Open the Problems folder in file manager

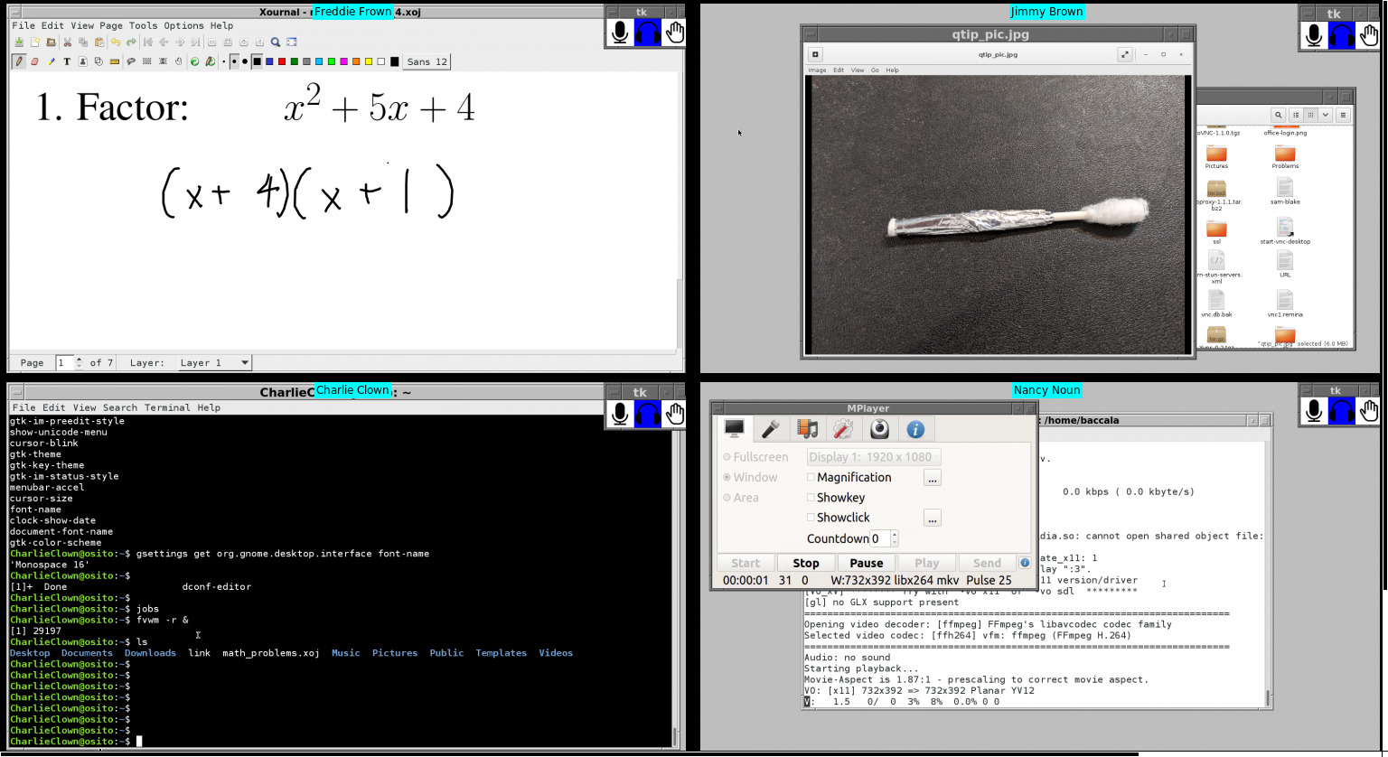(x=1285, y=155)
